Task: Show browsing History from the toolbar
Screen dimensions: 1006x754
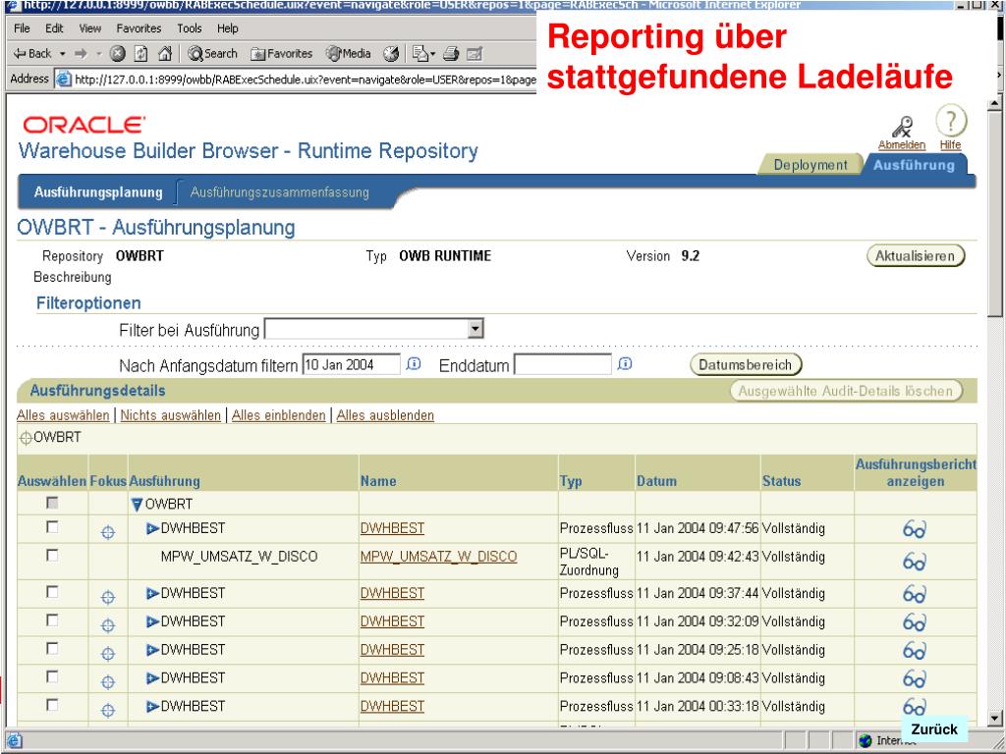Action: pos(391,54)
